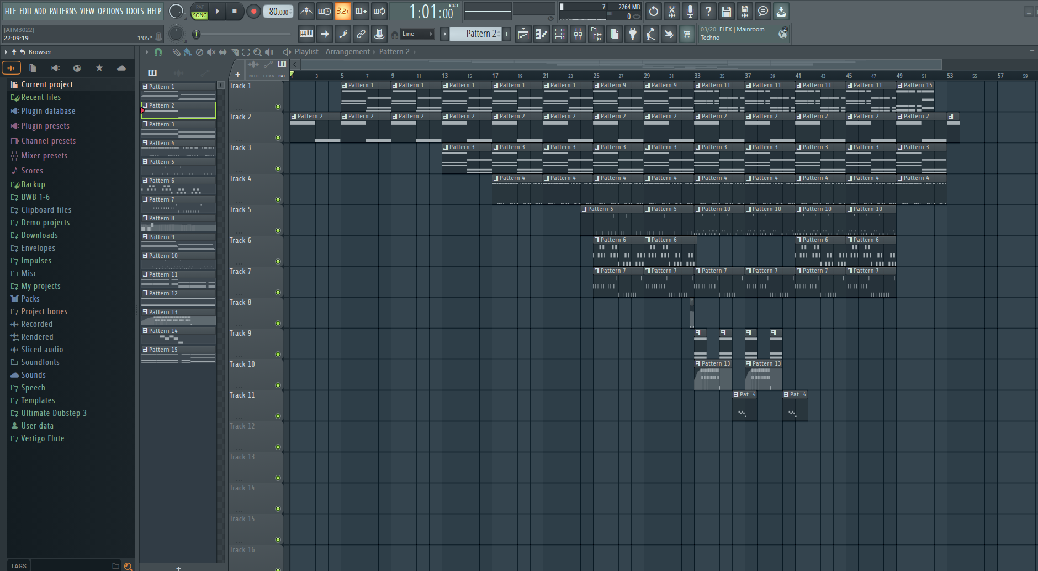The height and width of the screenshot is (571, 1038).
Task: Select the Mute tool in playlist toolbar
Action: coord(211,52)
